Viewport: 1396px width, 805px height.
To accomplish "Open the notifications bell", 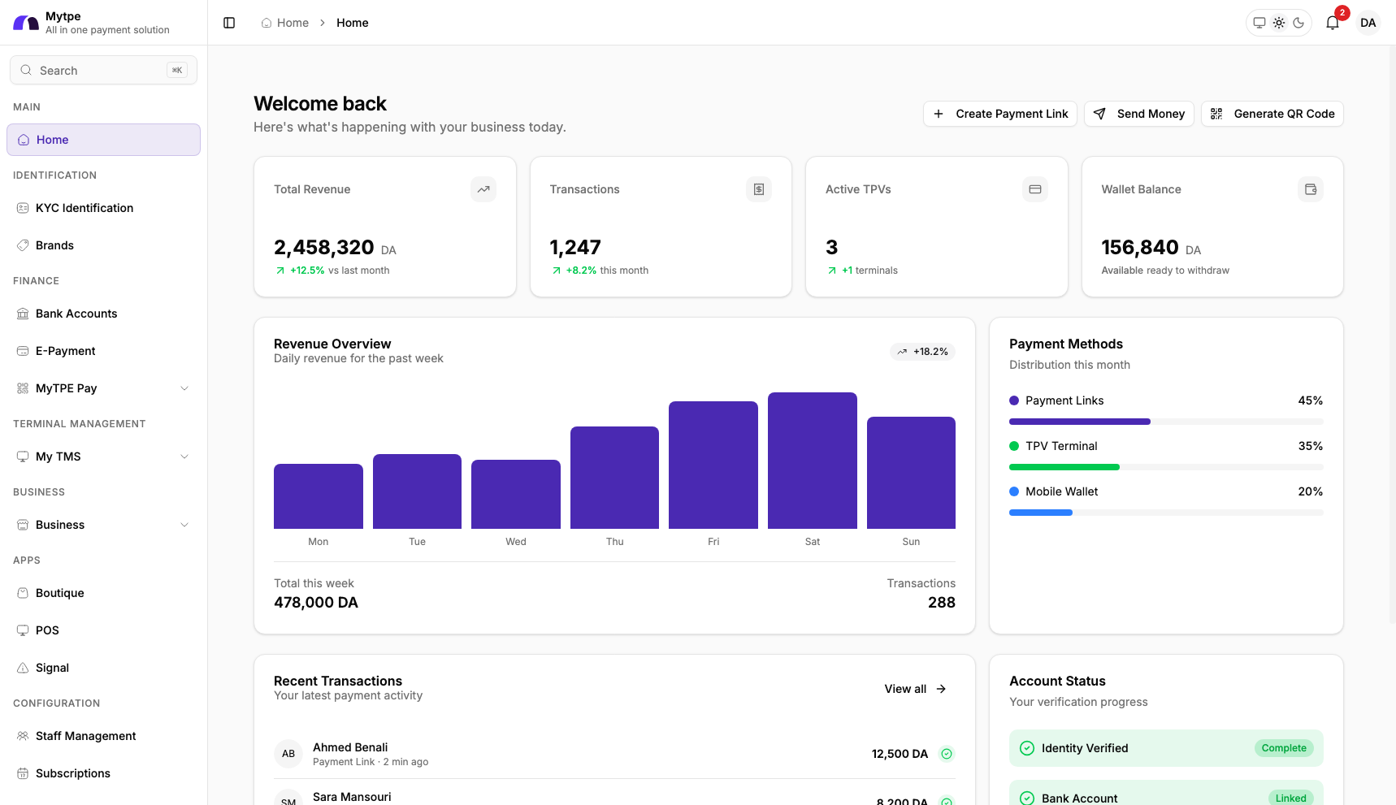I will click(x=1331, y=23).
